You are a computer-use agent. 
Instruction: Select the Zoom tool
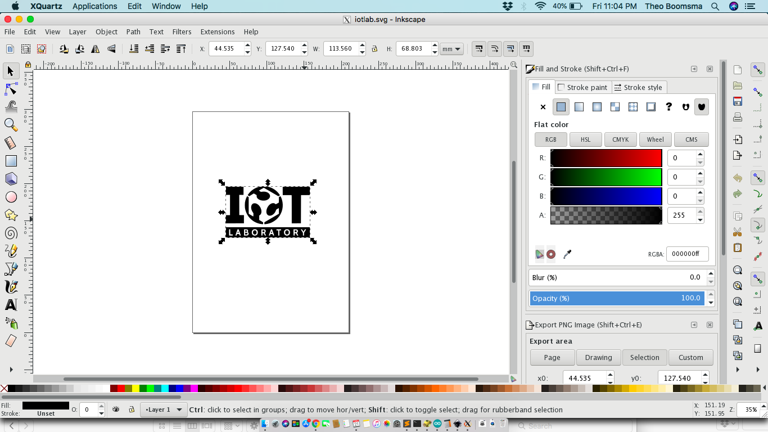pos(10,125)
